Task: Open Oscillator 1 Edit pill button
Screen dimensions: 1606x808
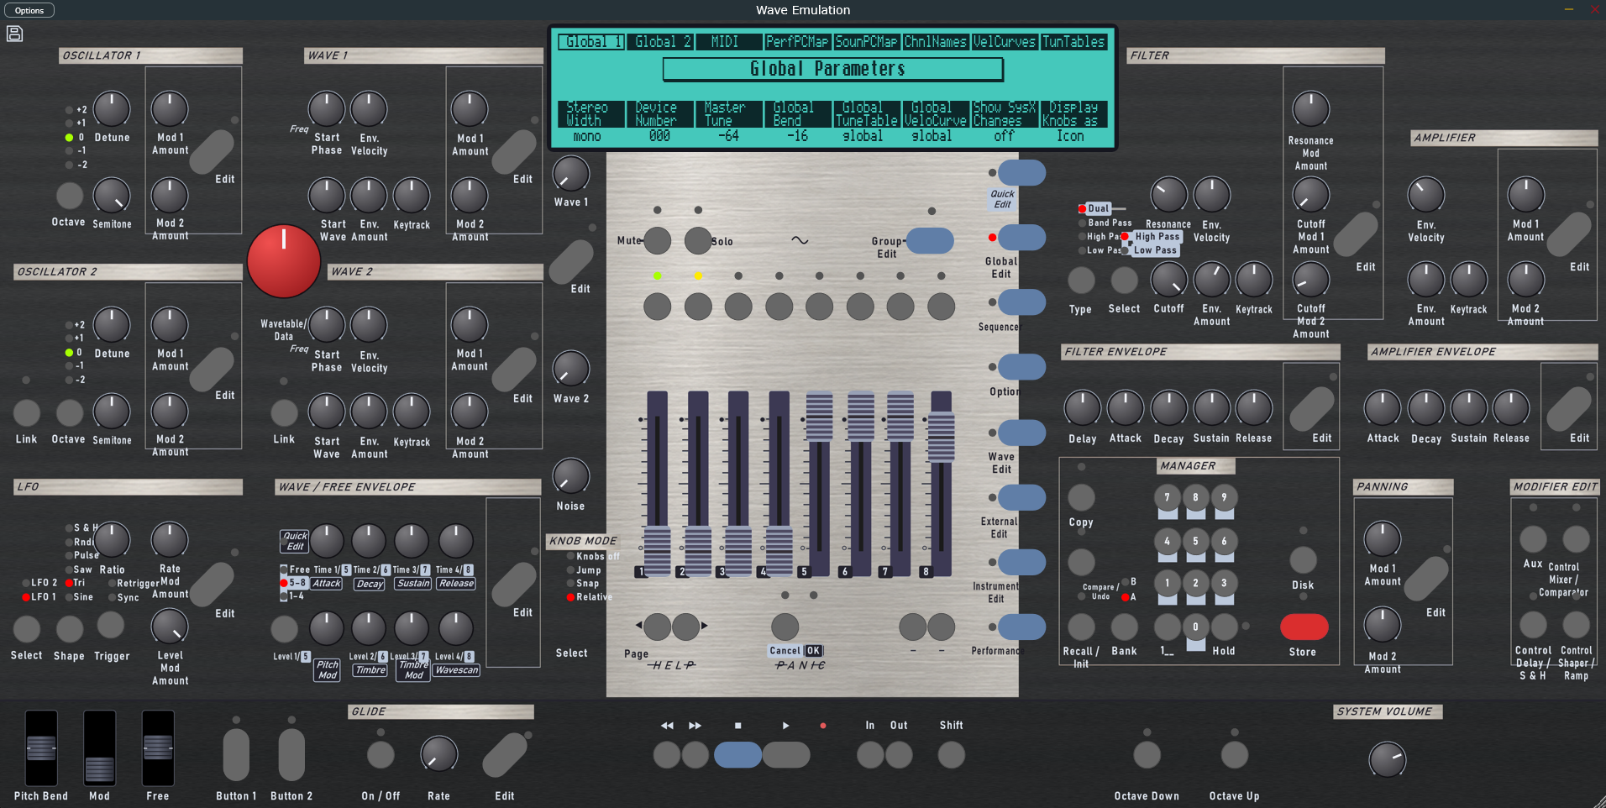Action: (x=213, y=151)
